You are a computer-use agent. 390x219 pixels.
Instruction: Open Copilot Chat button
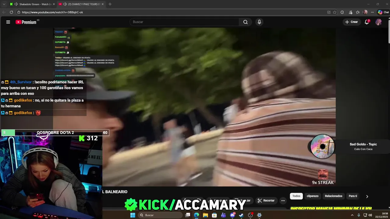383,12
